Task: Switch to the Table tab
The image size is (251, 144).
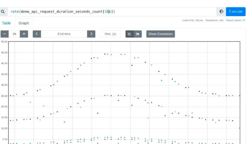Action: [6, 23]
